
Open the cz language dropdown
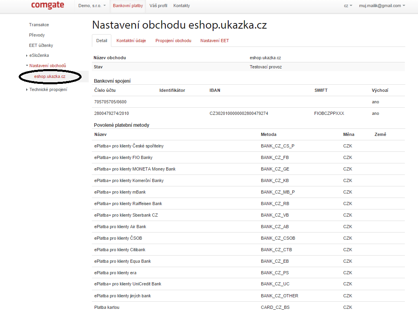coord(348,6)
